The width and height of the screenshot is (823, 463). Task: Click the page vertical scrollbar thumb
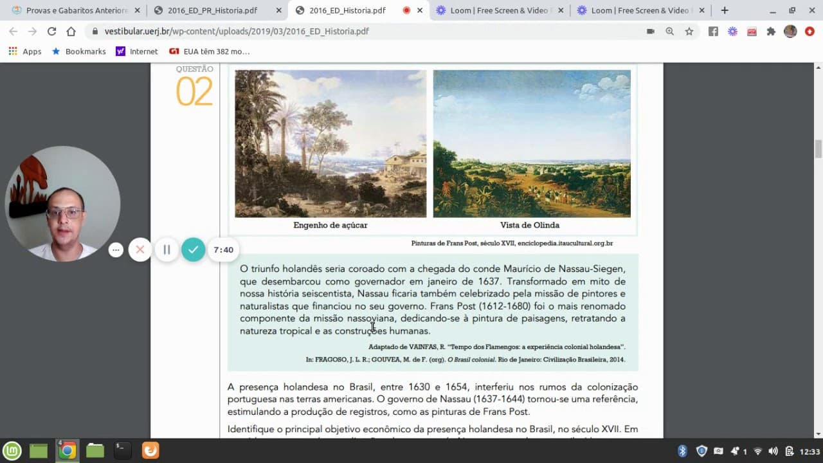click(818, 149)
